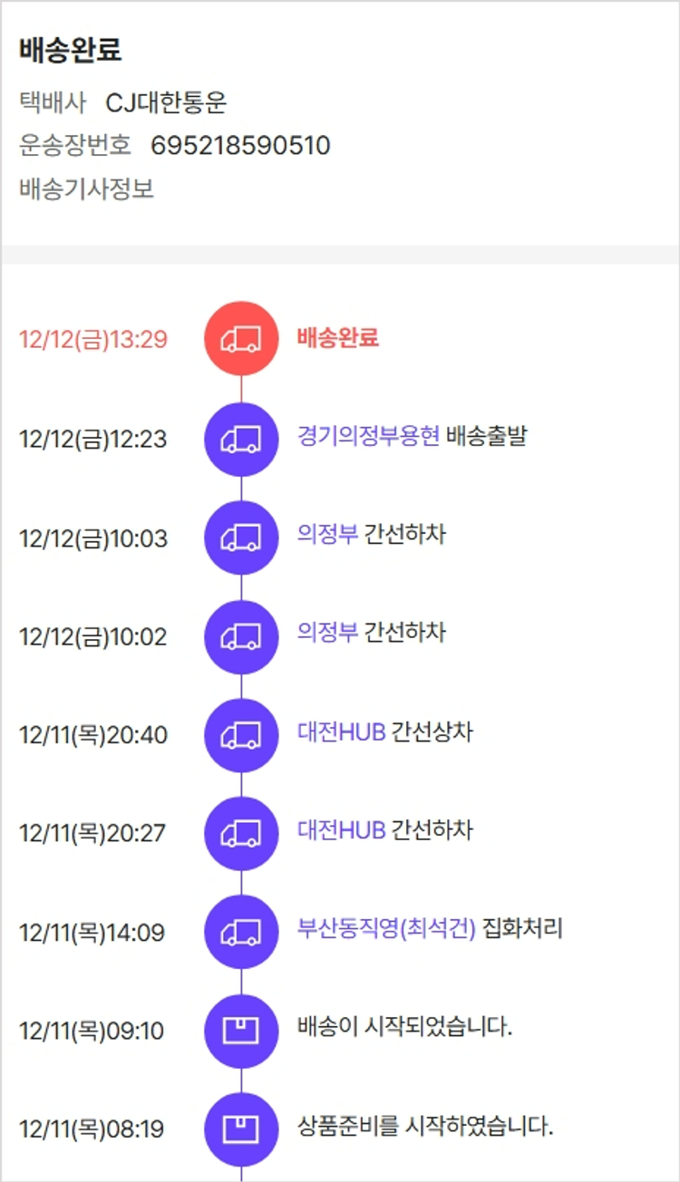Open the 경기의정부용현 location link
Screen dimensions: 680x1182
coord(368,437)
